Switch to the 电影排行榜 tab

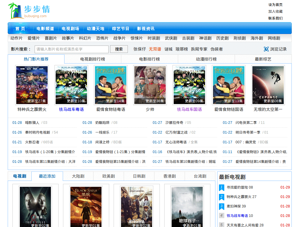pyautogui.click(x=149, y=59)
